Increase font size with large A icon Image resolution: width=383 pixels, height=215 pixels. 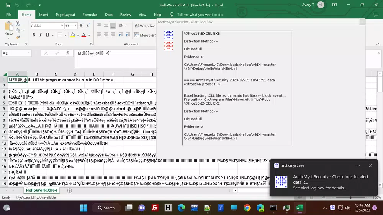pos(81,26)
